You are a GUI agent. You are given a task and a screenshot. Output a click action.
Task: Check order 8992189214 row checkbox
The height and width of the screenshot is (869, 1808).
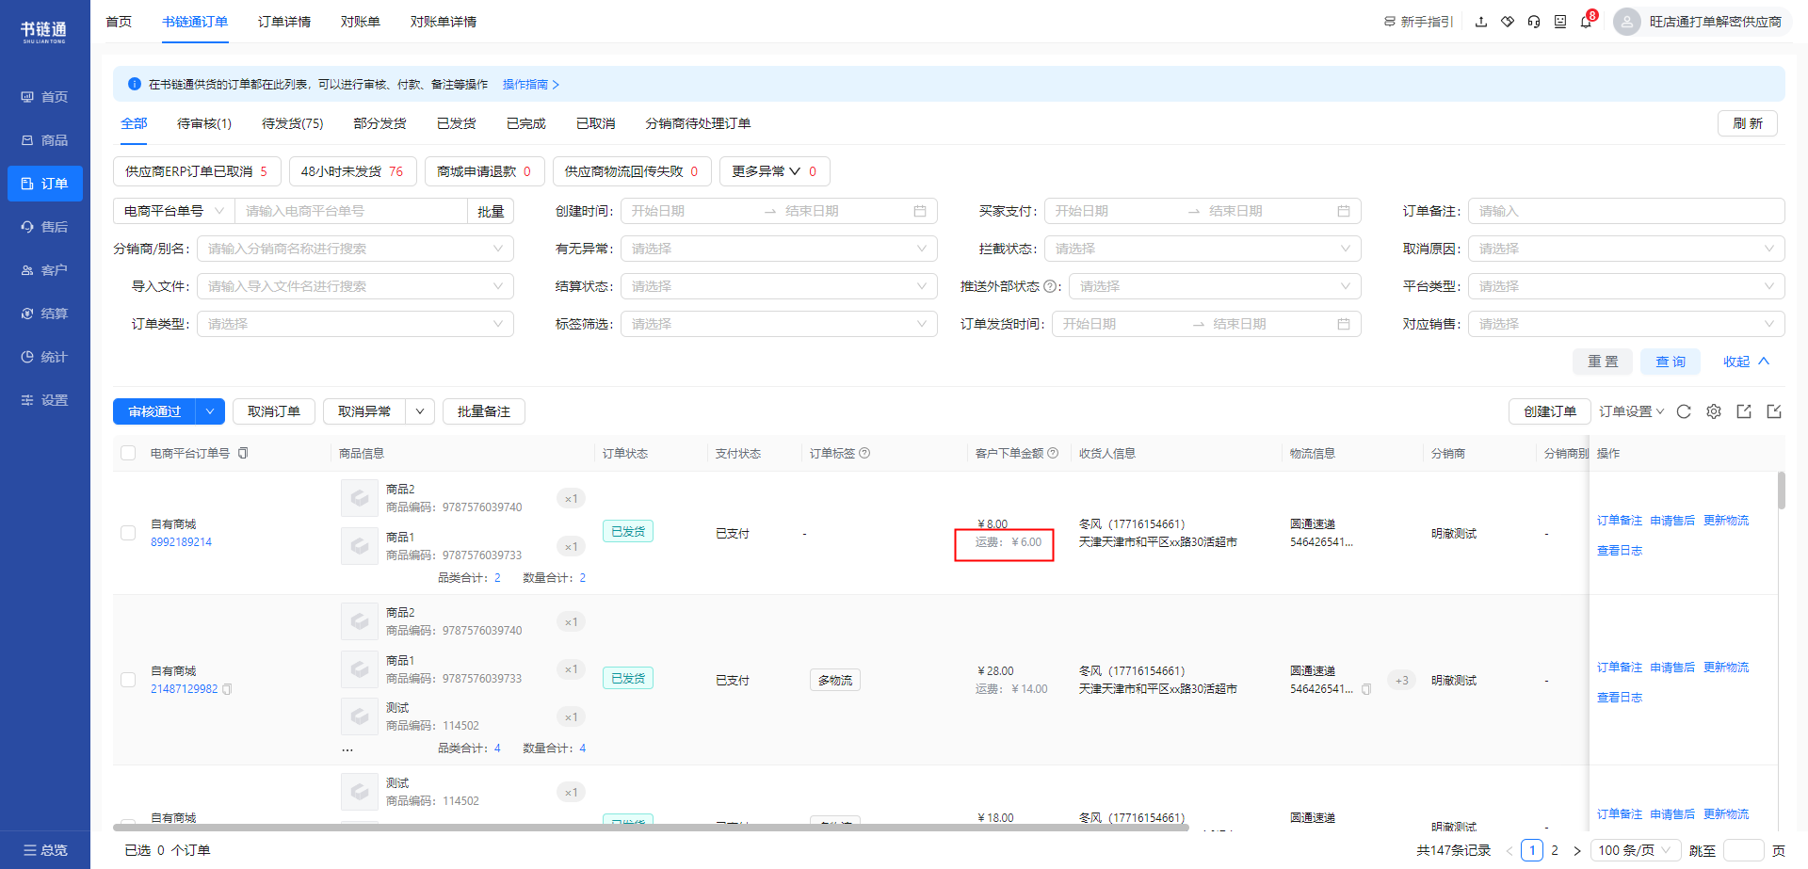click(128, 533)
